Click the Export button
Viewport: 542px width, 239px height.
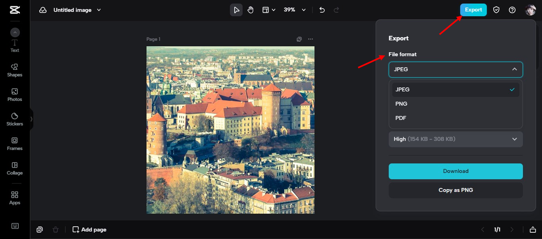[x=473, y=10]
